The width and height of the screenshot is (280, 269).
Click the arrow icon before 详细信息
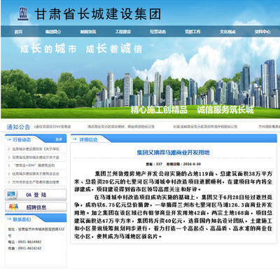pos(75,139)
